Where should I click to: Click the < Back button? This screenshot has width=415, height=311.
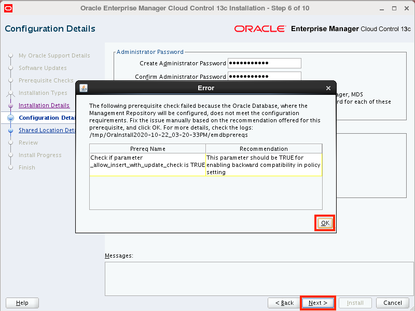point(284,303)
